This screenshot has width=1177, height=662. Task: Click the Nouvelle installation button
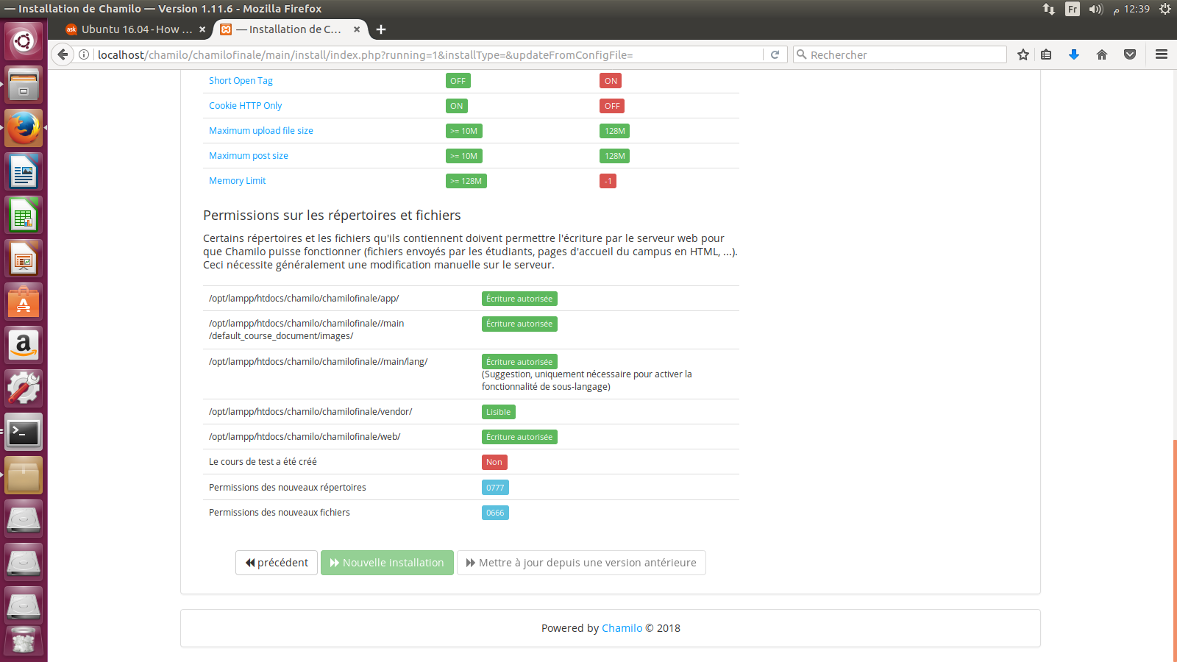[387, 563]
